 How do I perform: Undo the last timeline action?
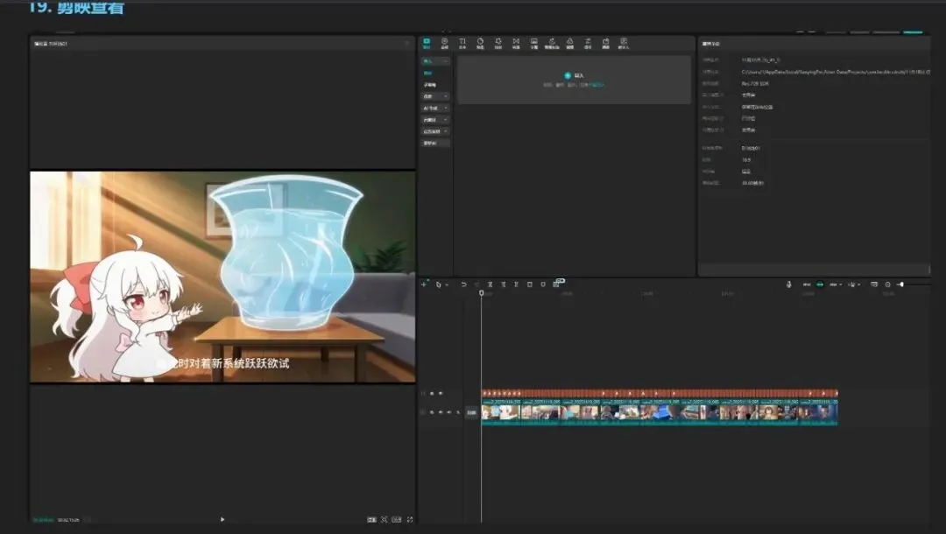(463, 285)
